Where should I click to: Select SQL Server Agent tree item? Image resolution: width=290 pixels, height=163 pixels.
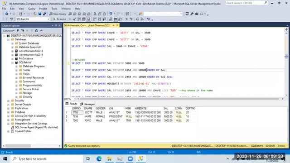pos(36,127)
